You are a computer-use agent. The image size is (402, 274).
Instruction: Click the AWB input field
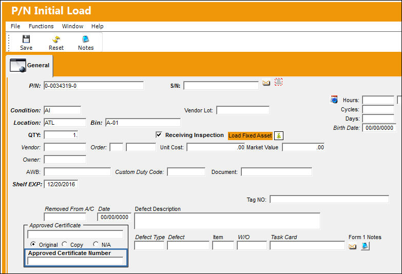pyautogui.click(x=77, y=172)
